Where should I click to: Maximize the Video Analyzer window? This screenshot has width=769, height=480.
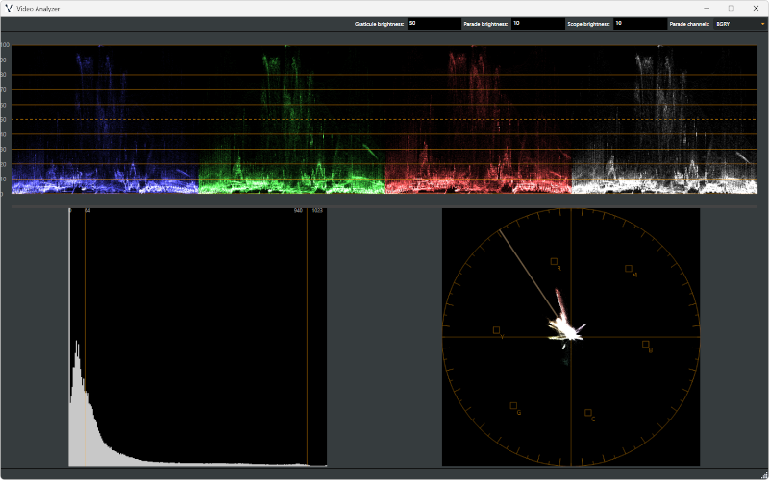pos(732,9)
